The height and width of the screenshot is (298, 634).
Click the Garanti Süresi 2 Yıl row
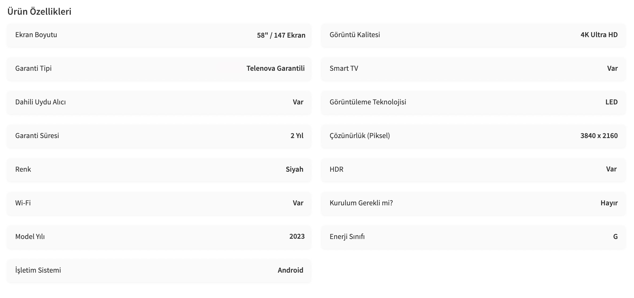(x=159, y=136)
